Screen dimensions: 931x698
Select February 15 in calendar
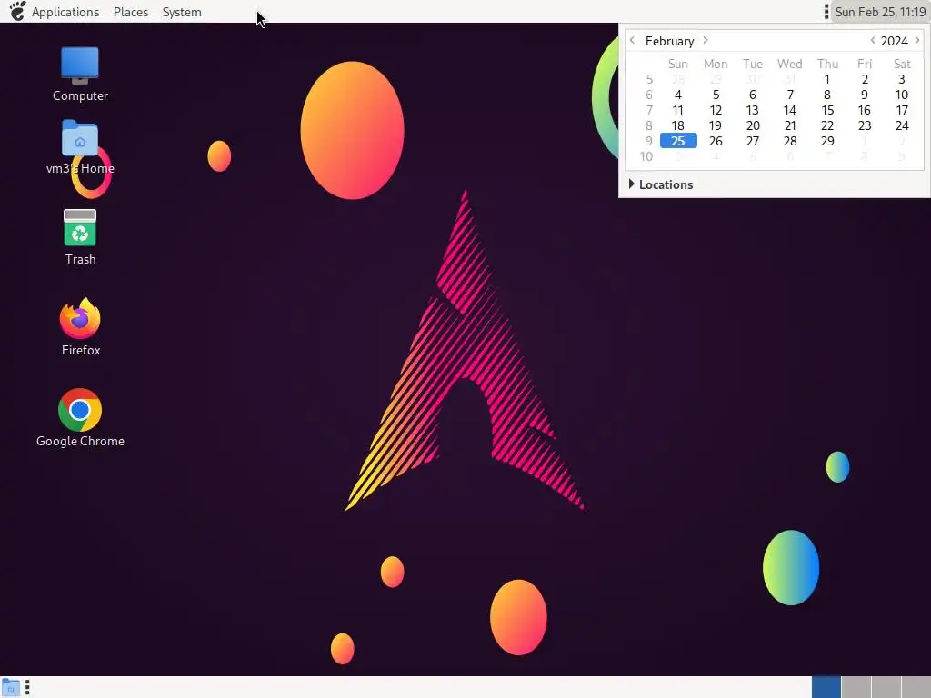click(x=827, y=110)
